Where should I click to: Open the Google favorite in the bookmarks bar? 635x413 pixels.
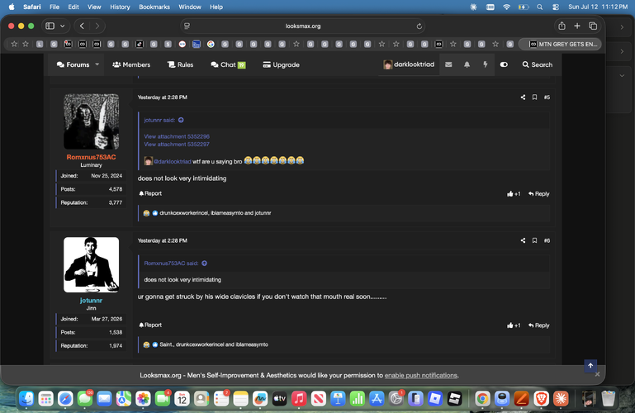tap(211, 44)
